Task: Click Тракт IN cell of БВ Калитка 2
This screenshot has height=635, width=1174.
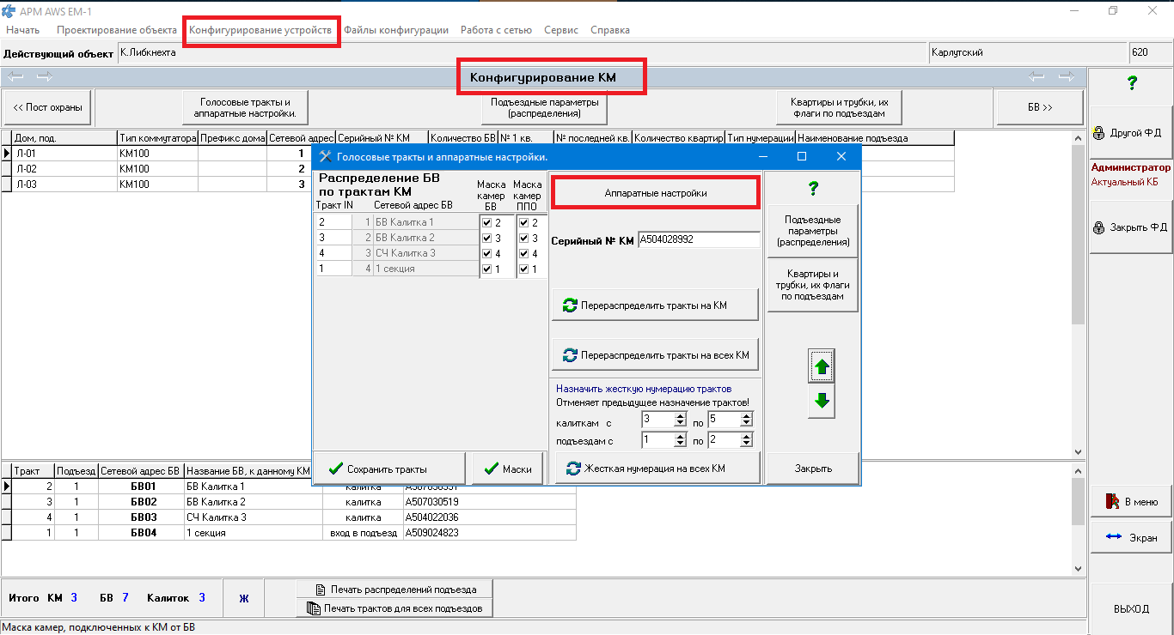Action: pyautogui.click(x=333, y=239)
